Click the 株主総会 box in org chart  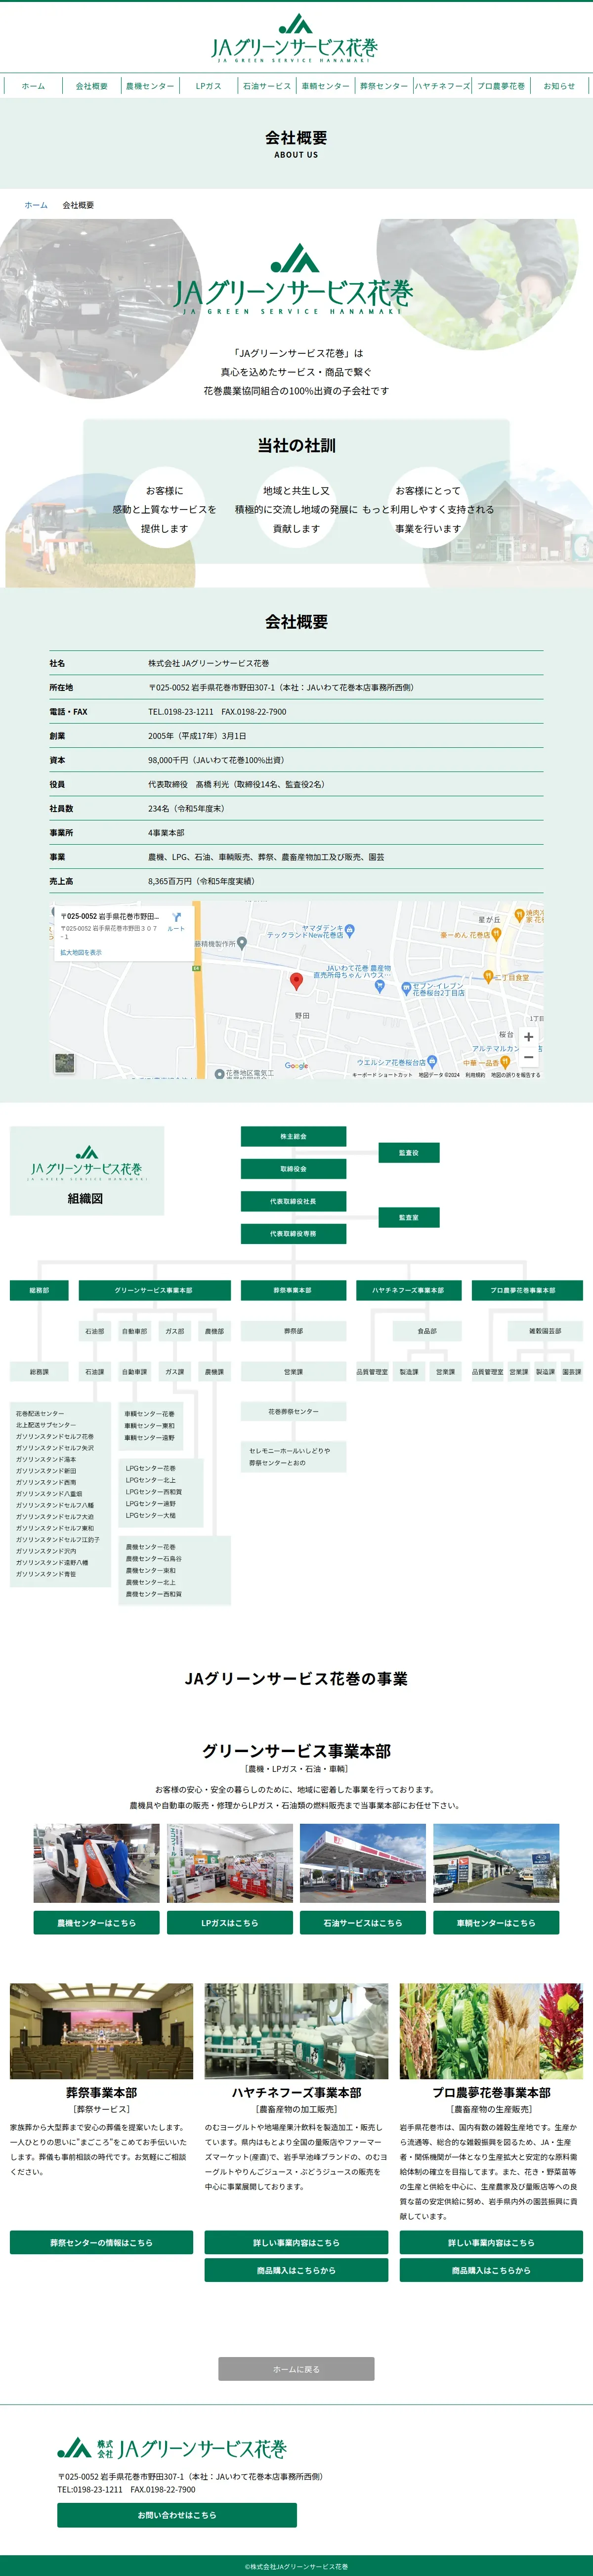[293, 1137]
